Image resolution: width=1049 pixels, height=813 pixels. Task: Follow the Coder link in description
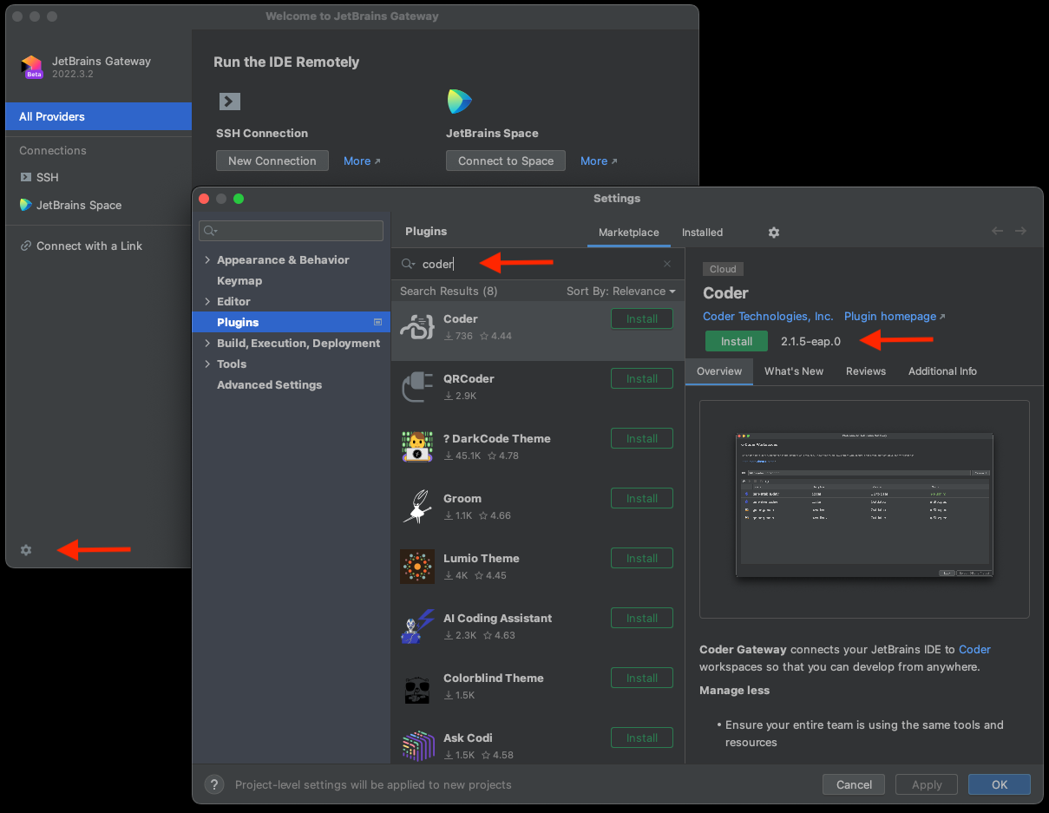[x=974, y=649]
